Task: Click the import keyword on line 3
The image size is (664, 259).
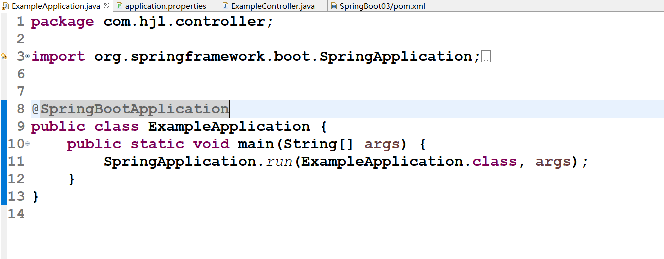Action: point(59,57)
